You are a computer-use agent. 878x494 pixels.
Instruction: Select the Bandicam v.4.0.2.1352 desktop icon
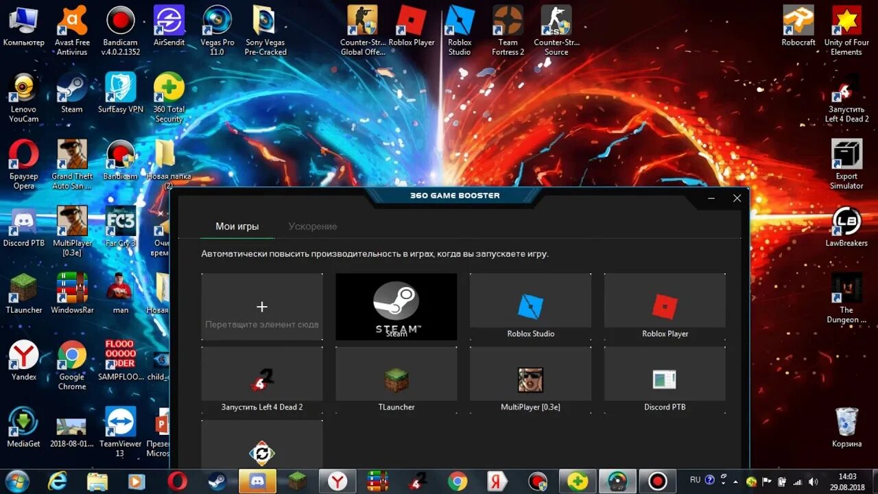point(121,31)
